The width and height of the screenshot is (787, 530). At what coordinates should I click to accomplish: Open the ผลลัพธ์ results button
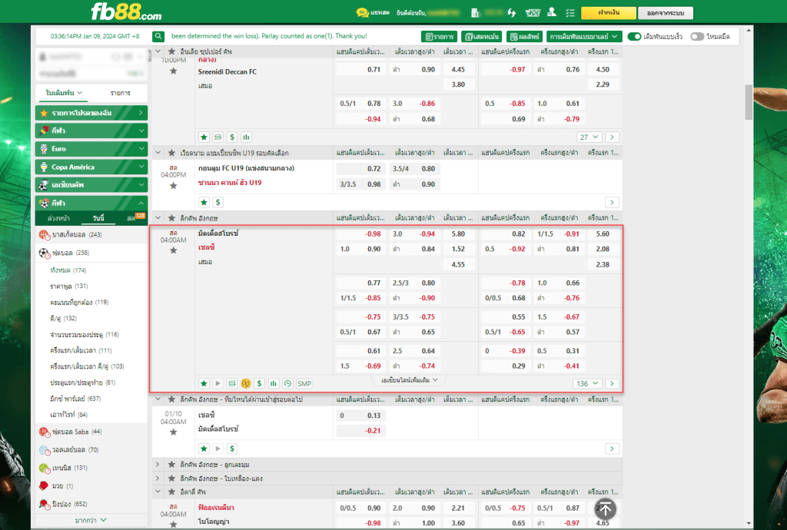[x=524, y=37]
